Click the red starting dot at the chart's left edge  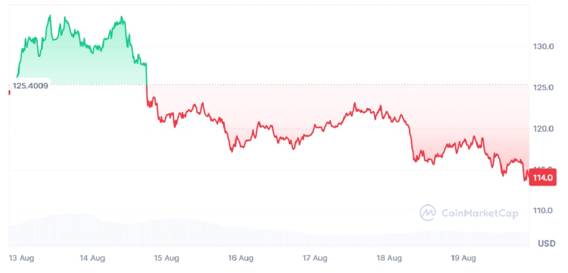(x=9, y=92)
